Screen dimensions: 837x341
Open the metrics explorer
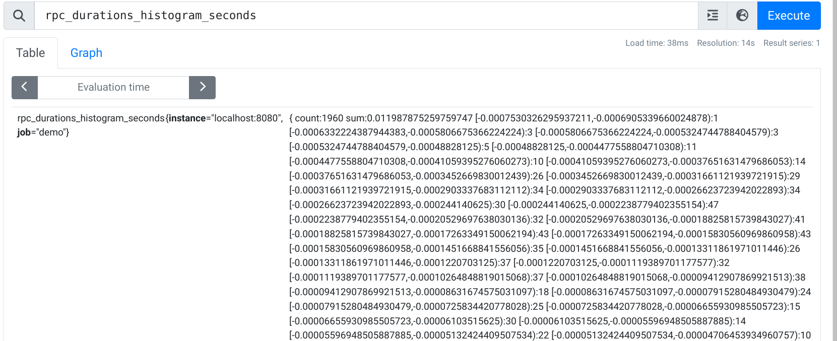pyautogui.click(x=712, y=15)
